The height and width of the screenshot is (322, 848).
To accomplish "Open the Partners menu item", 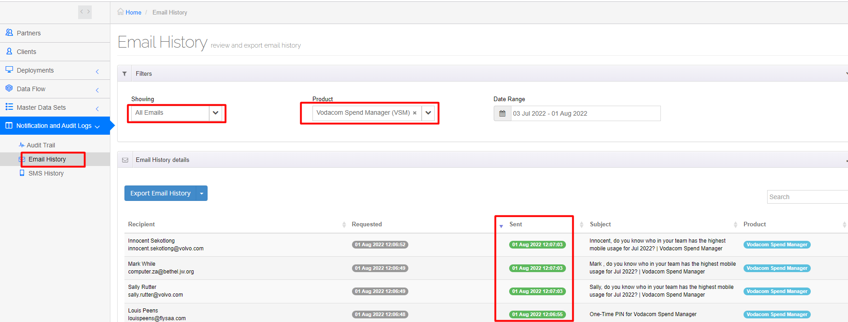I will coord(55,33).
